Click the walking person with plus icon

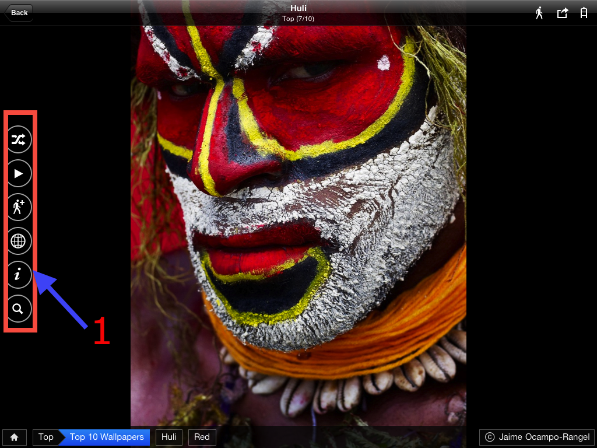pyautogui.click(x=19, y=207)
